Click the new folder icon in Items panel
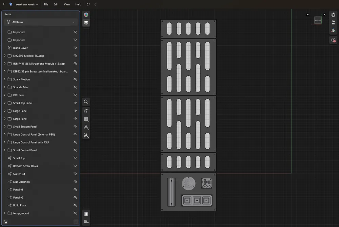The image size is (339, 227). (5, 222)
